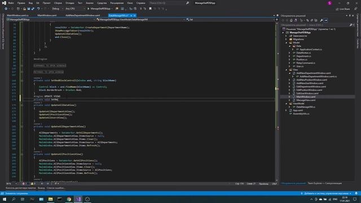Click notifications bell in status bar
The height and width of the screenshot is (203, 361).
[x=356, y=193]
